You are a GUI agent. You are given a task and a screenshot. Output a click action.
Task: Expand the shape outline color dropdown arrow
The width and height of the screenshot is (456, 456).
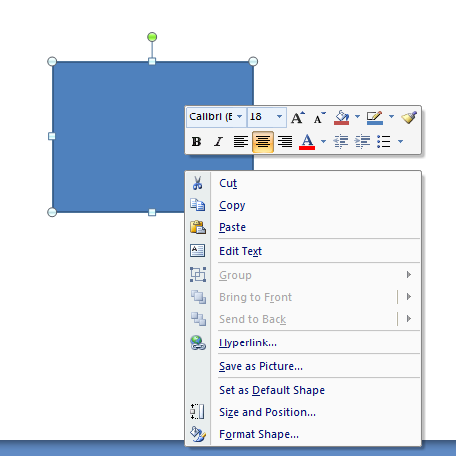pos(391,117)
